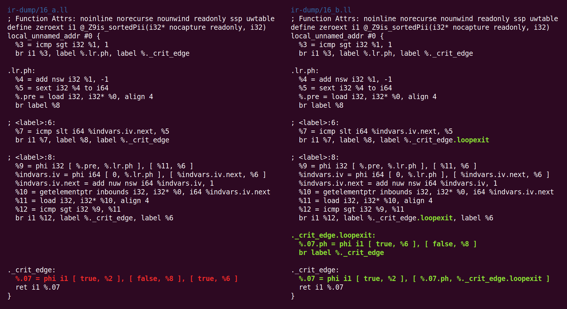The width and height of the screenshot is (567, 309).
Task: Select the .lr.ph: label in right pane
Action: tap(305, 71)
